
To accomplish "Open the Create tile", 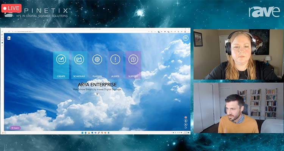I will click(61, 65).
